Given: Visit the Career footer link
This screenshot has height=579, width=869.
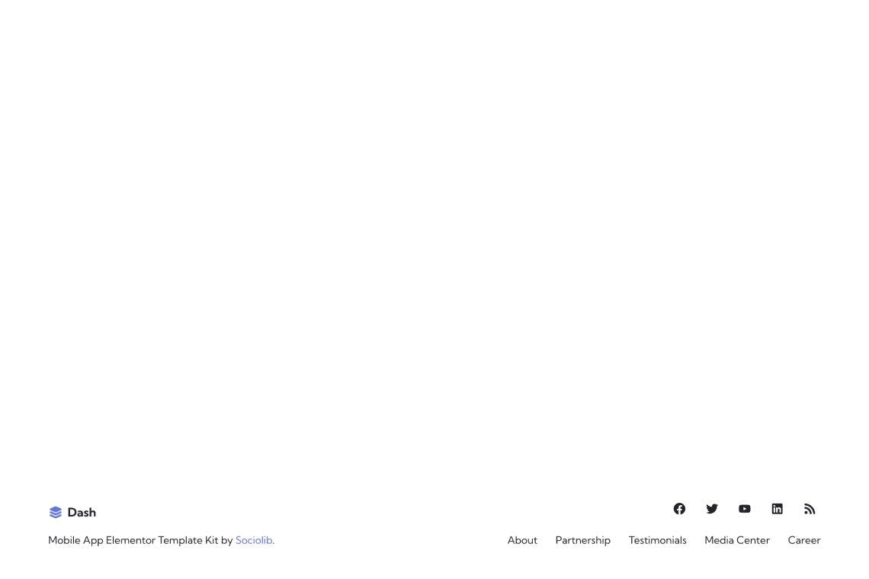Looking at the screenshot, I should (803, 540).
